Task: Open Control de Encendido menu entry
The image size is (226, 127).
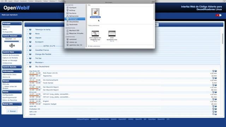Action: pyautogui.click(x=11, y=55)
